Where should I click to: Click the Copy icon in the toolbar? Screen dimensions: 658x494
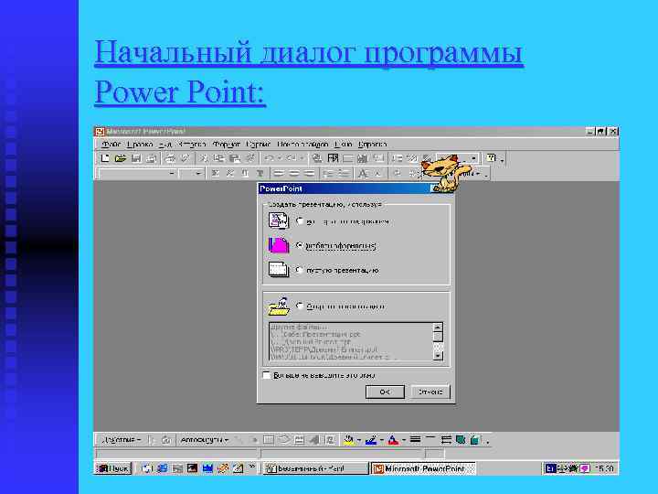(219, 158)
